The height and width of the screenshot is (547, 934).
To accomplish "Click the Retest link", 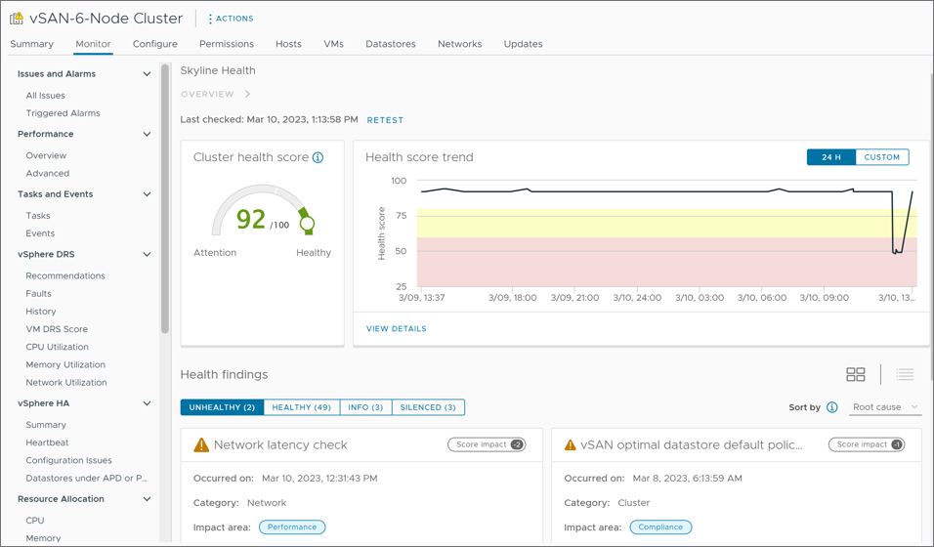I will tap(385, 120).
